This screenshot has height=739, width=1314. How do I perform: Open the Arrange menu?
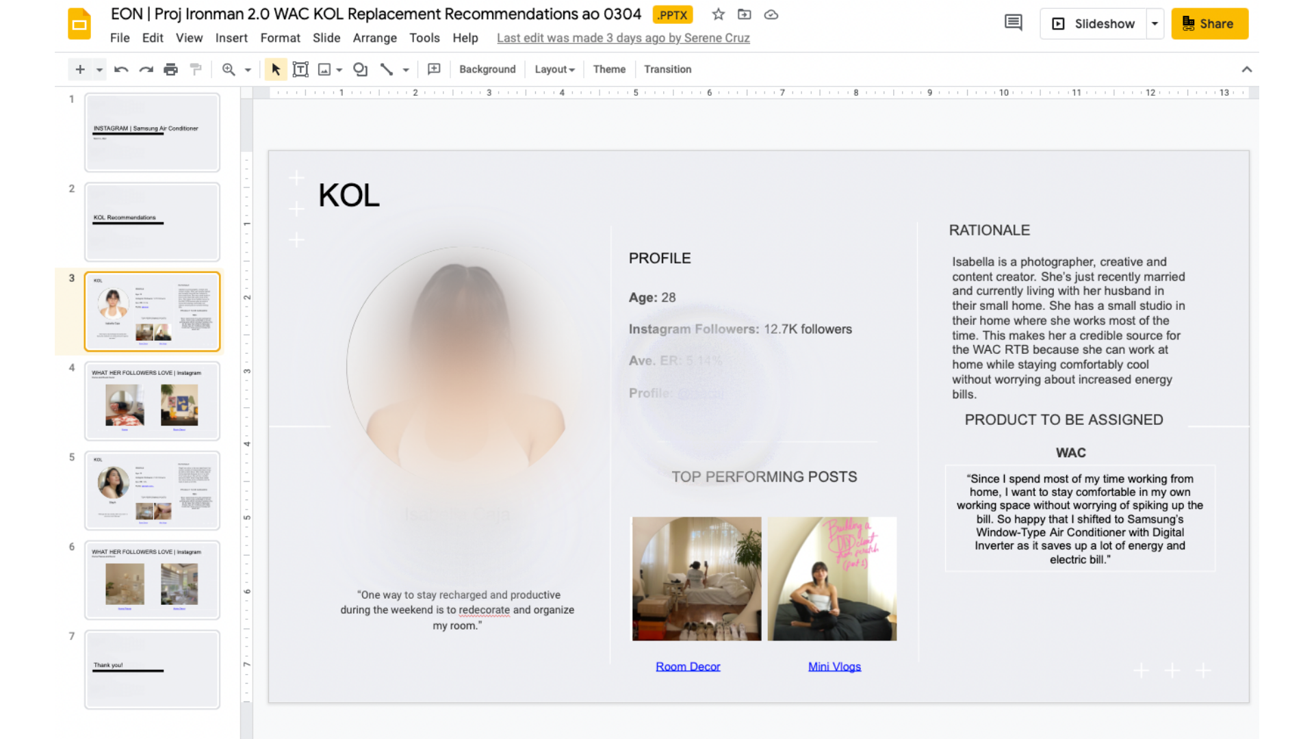pos(374,38)
